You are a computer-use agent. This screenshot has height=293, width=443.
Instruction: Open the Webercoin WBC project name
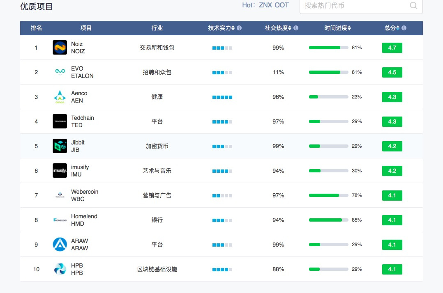[x=85, y=195]
